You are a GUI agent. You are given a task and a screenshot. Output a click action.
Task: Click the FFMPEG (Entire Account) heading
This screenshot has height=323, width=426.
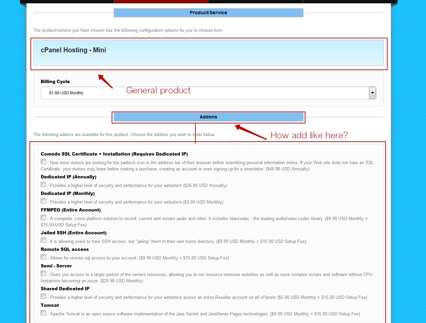[x=71, y=210]
